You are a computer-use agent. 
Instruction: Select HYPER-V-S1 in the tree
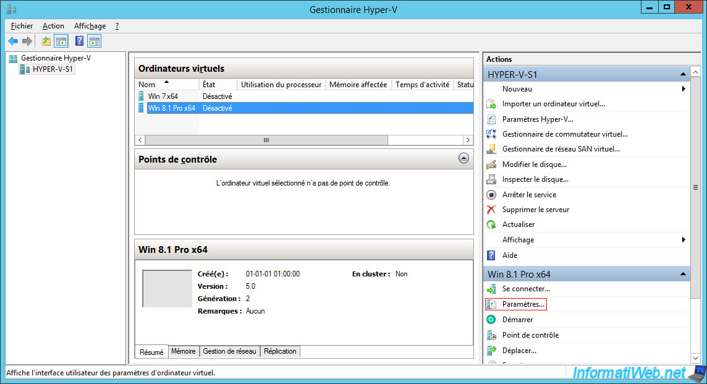53,69
